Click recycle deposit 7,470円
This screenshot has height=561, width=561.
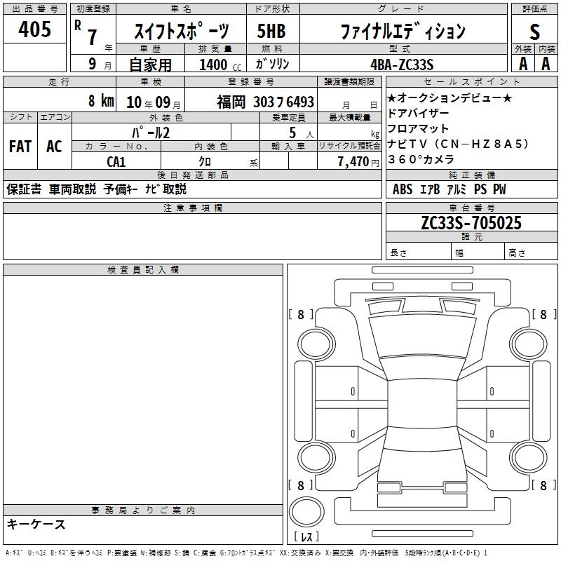click(358, 162)
